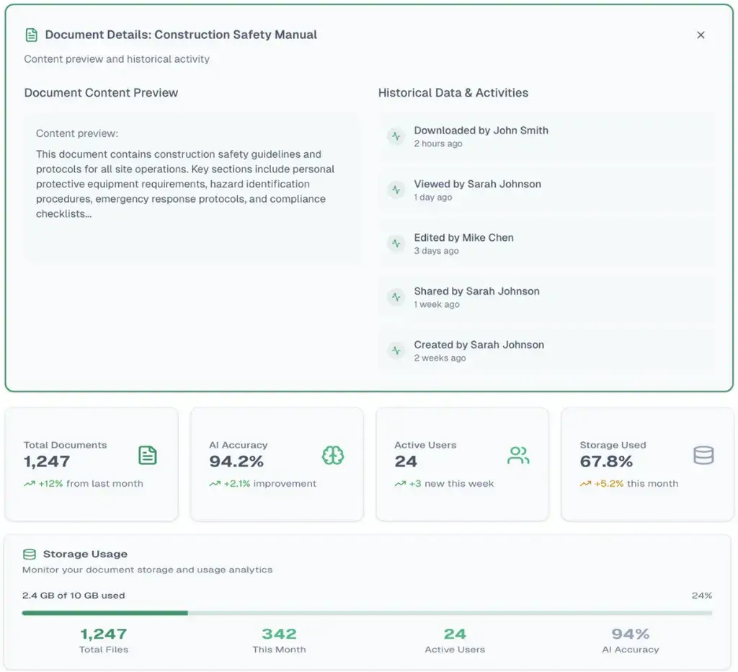Click activity icon next to Downloaded by John Smith
The height and width of the screenshot is (672, 738).
click(x=396, y=136)
